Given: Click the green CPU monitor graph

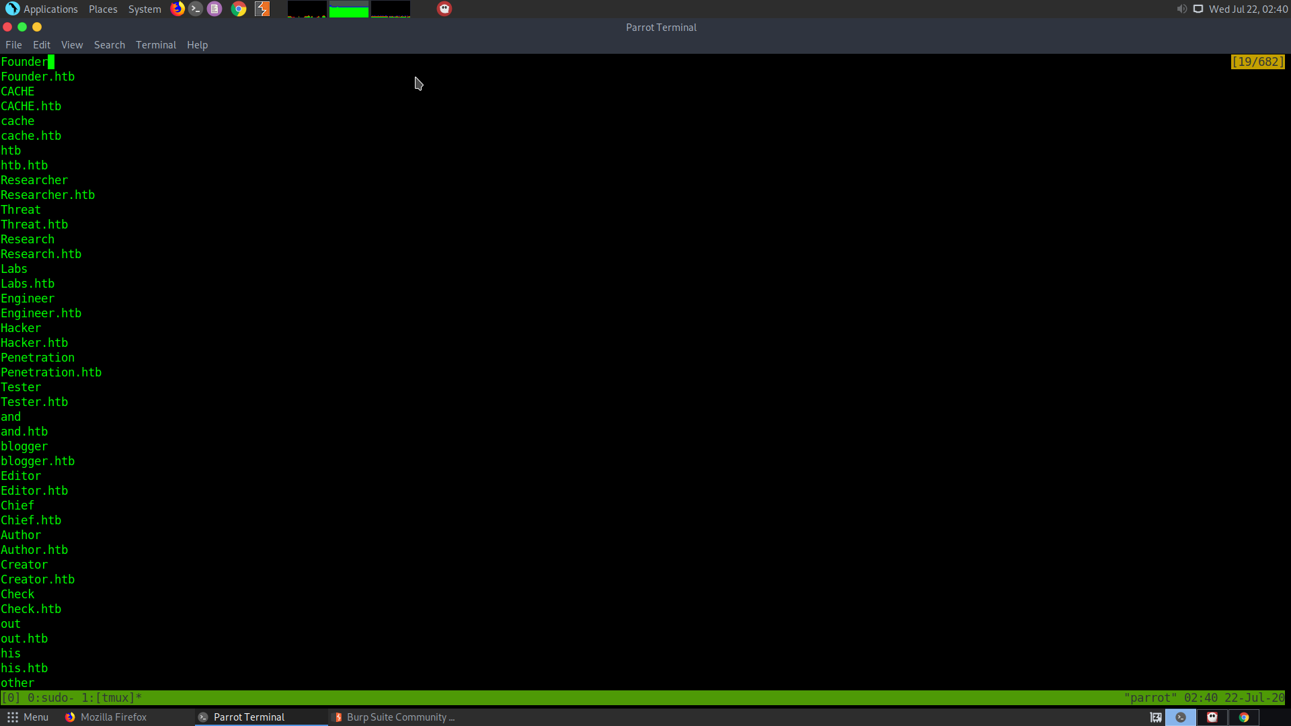Looking at the screenshot, I should click(348, 9).
